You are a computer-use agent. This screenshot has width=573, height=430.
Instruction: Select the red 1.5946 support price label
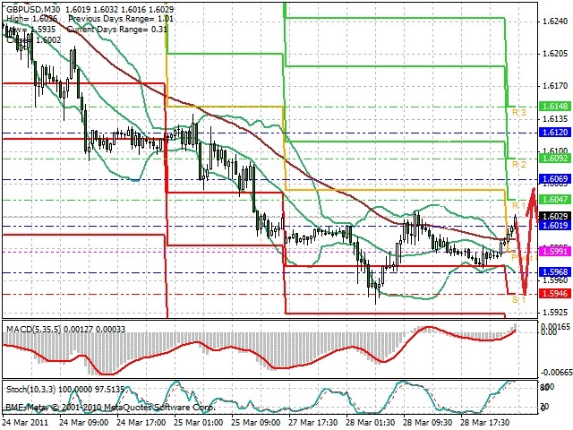[555, 293]
